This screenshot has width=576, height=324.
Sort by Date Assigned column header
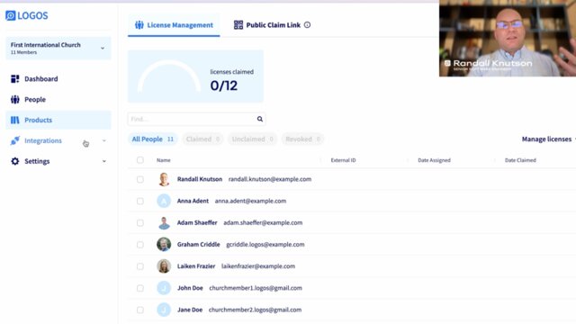[x=434, y=160]
